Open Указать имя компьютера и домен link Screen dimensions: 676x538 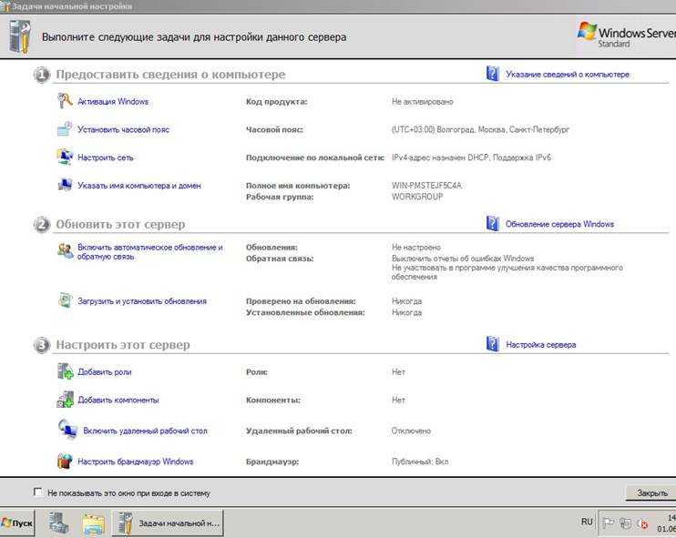click(139, 186)
